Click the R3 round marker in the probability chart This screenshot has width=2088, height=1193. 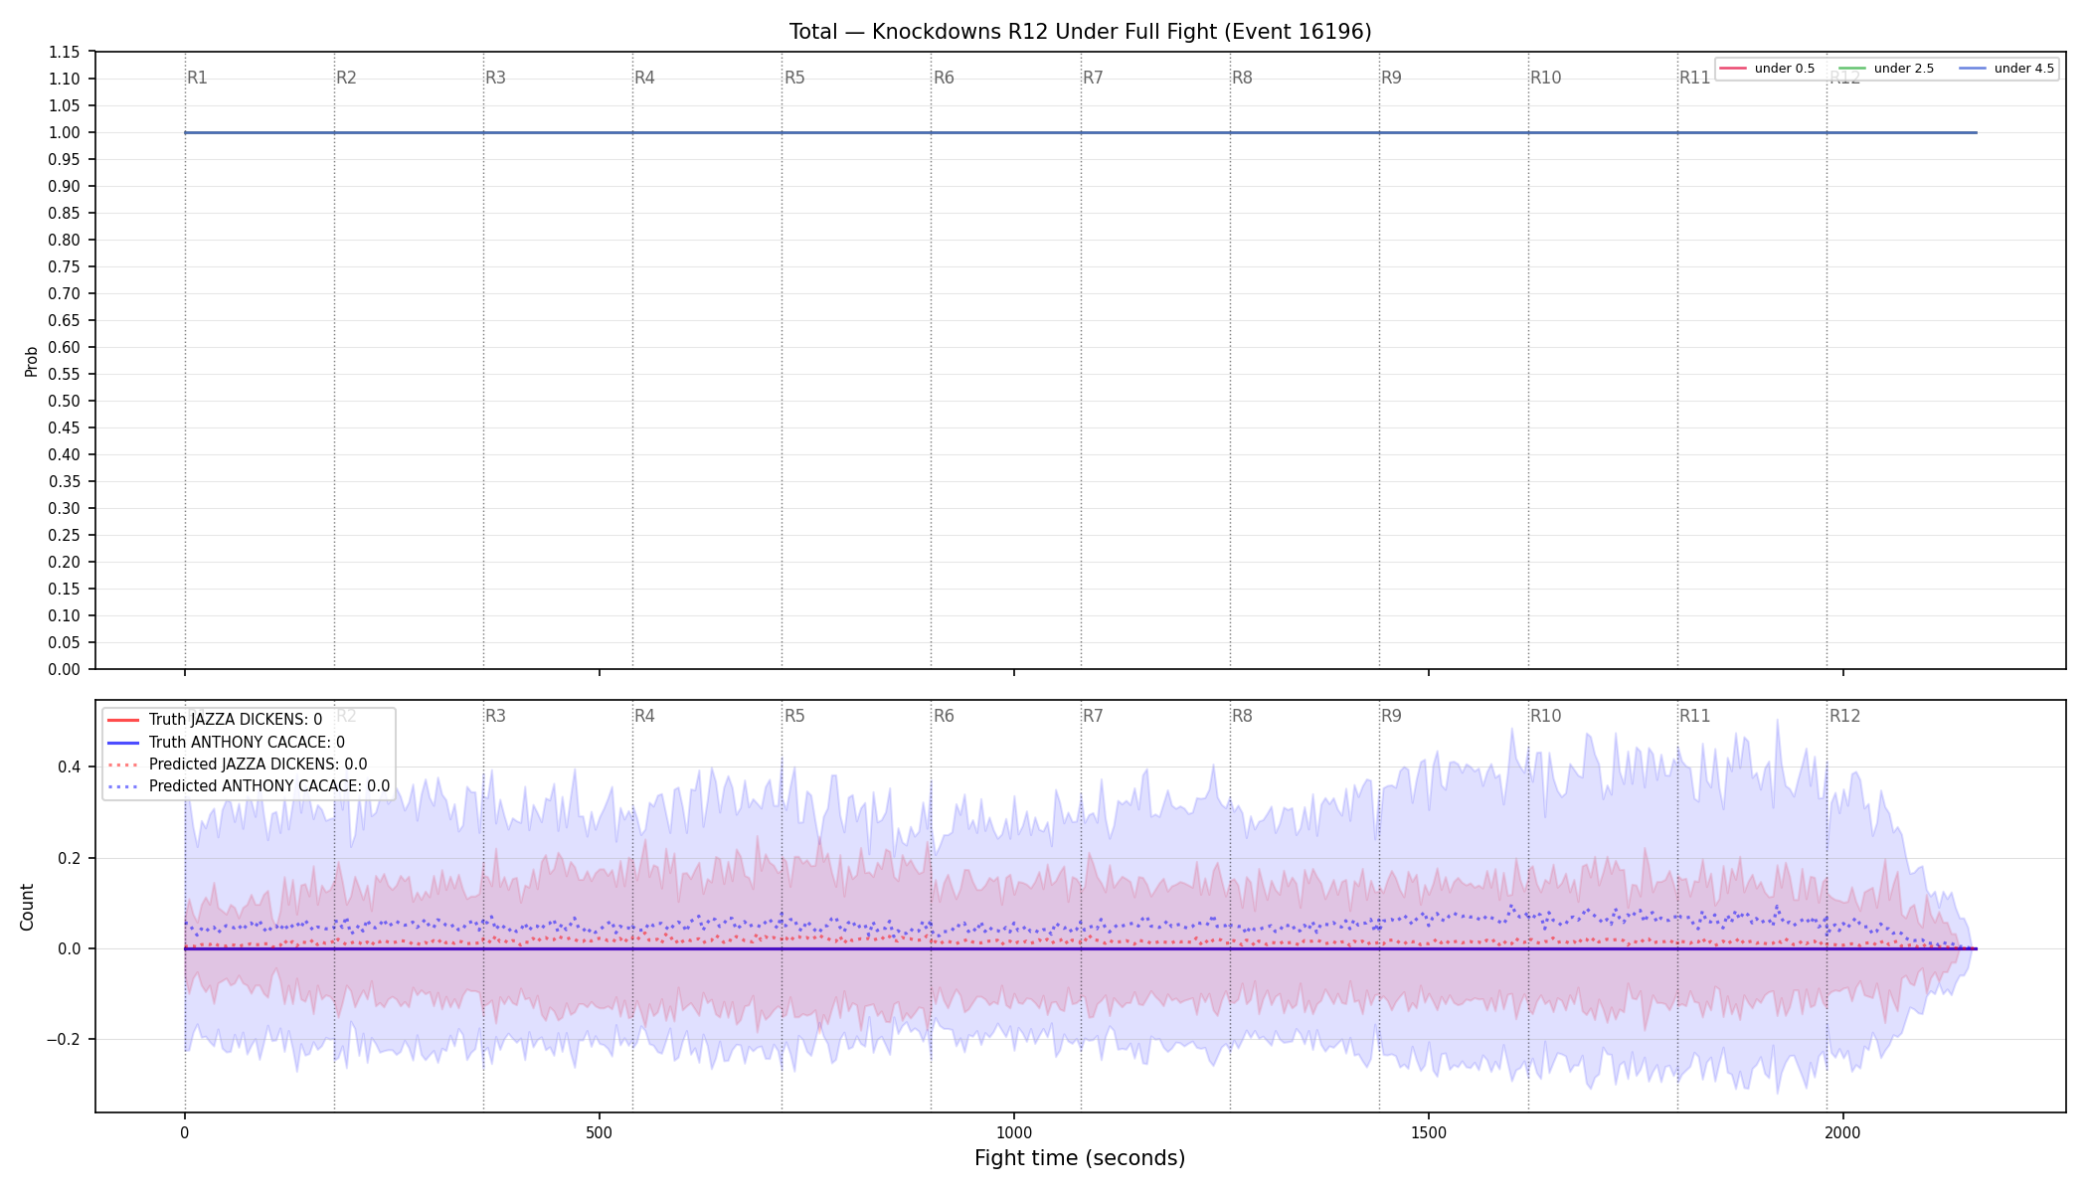(495, 78)
